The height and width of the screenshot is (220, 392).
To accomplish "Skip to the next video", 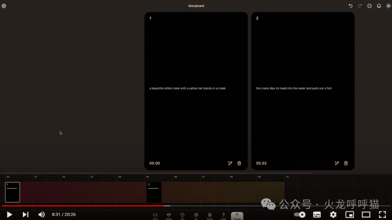I will coord(25,215).
